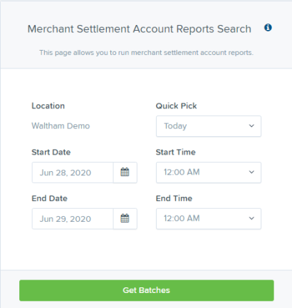This screenshot has width=292, height=308.
Task: Click the info icon beside the page title
Action: coord(268,28)
